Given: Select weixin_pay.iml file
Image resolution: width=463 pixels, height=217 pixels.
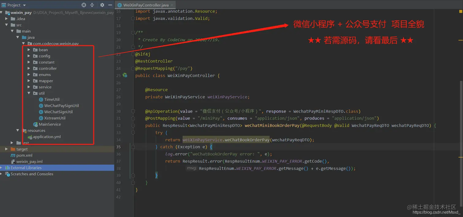Looking at the screenshot, I should pyautogui.click(x=29, y=162).
